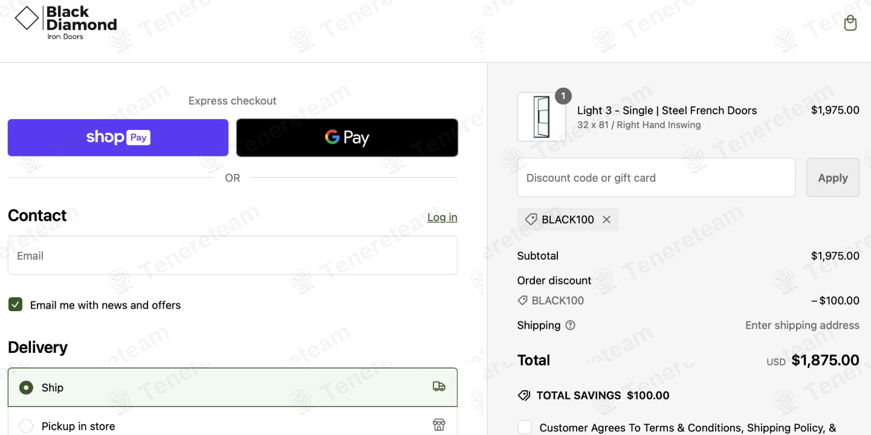The height and width of the screenshot is (435, 871).
Task: Click the Total Savings tag icon
Action: pyautogui.click(x=524, y=396)
